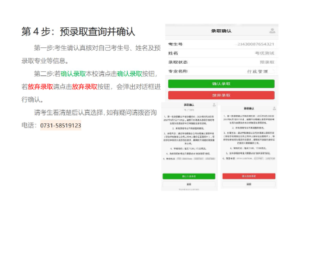Click the 姓名 value 考优测试

coord(265,53)
